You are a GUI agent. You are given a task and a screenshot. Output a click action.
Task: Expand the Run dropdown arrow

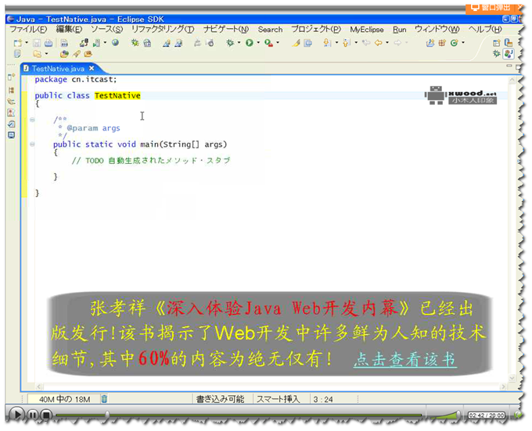pyautogui.click(x=258, y=43)
